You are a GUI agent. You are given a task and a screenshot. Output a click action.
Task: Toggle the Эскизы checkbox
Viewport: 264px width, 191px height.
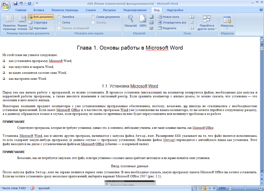click(x=93, y=22)
